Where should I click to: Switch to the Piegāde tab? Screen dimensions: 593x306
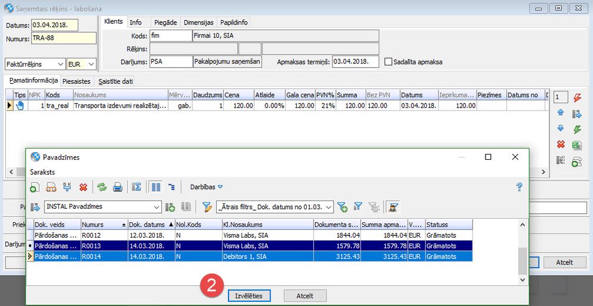[x=165, y=23]
